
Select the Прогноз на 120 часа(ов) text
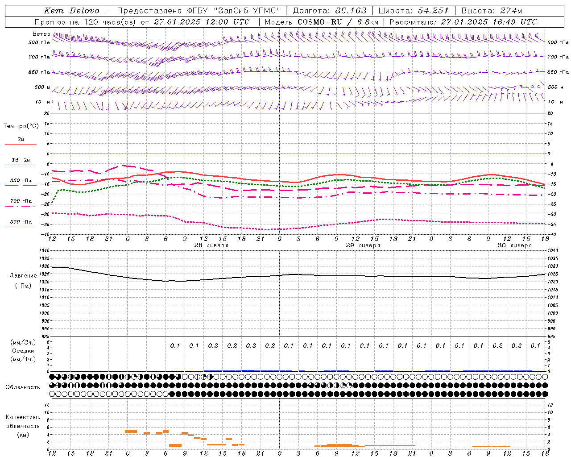point(86,22)
